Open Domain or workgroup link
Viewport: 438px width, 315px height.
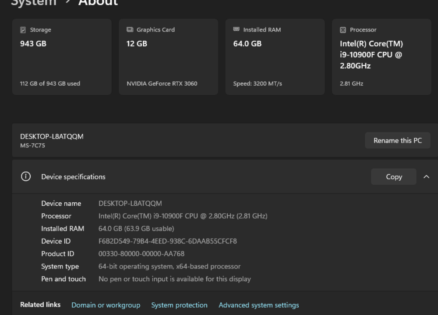pyautogui.click(x=106, y=305)
